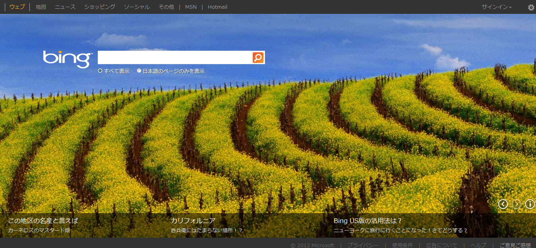This screenshot has width=536, height=248.
Task: Open the プライバシー footer link
Action: pyautogui.click(x=363, y=245)
